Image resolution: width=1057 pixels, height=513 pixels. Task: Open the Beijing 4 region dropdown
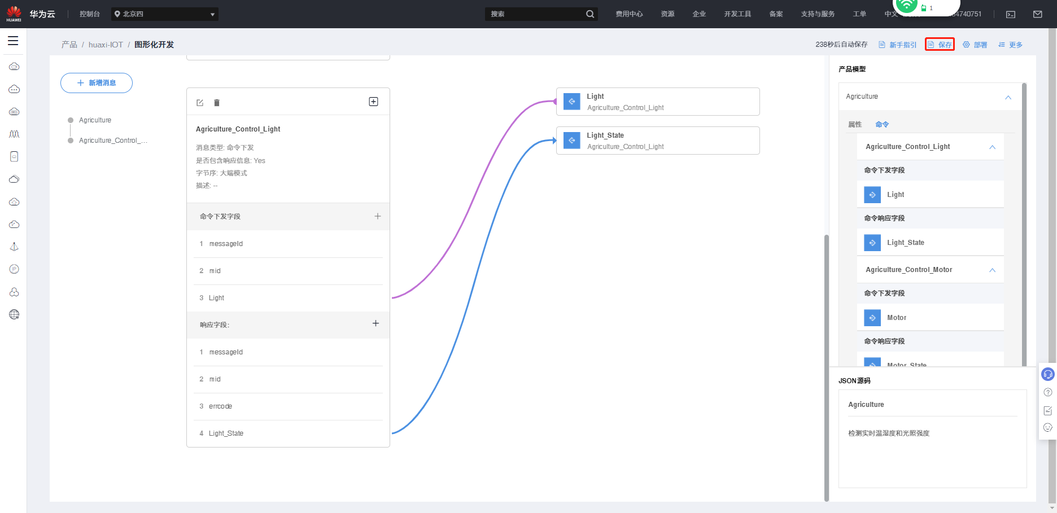[x=165, y=14]
